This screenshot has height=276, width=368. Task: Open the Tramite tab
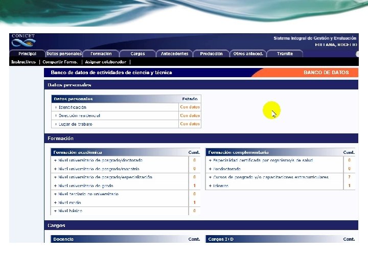point(285,54)
